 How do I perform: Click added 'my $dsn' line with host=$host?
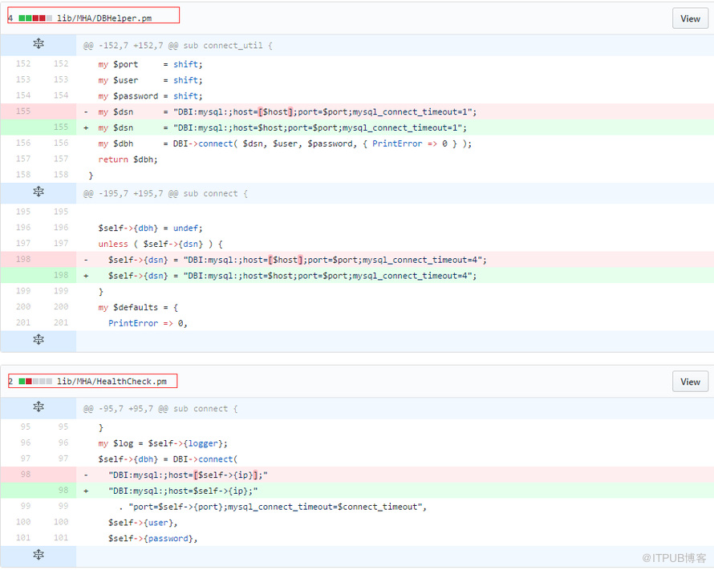[282, 127]
